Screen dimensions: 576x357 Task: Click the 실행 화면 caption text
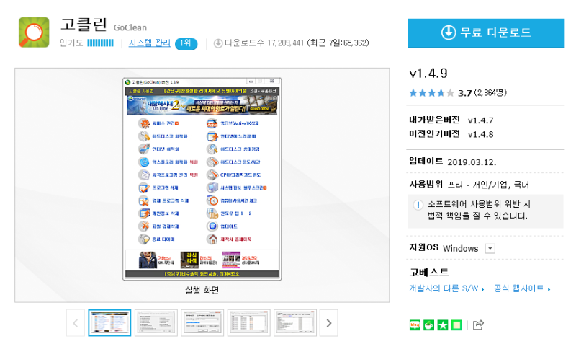point(202,291)
